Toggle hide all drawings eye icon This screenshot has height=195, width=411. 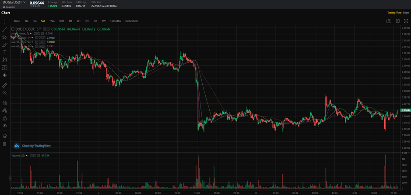[x=5, y=126]
